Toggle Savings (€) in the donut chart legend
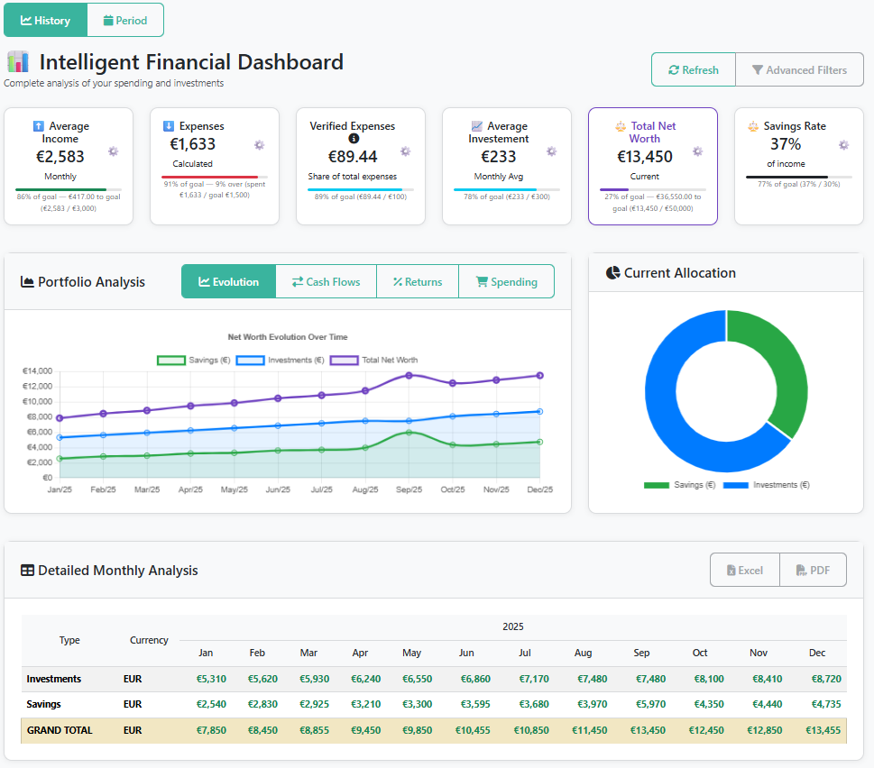 (x=679, y=485)
